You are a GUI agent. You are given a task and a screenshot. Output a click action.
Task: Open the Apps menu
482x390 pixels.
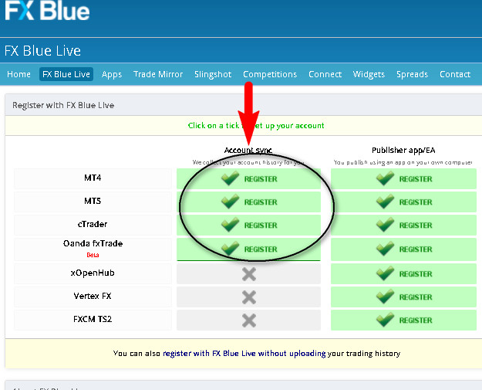click(112, 75)
